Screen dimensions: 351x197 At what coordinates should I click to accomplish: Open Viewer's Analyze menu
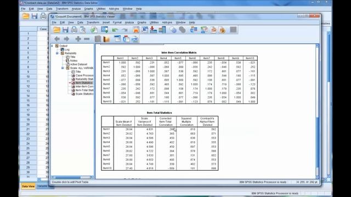coord(129,22)
